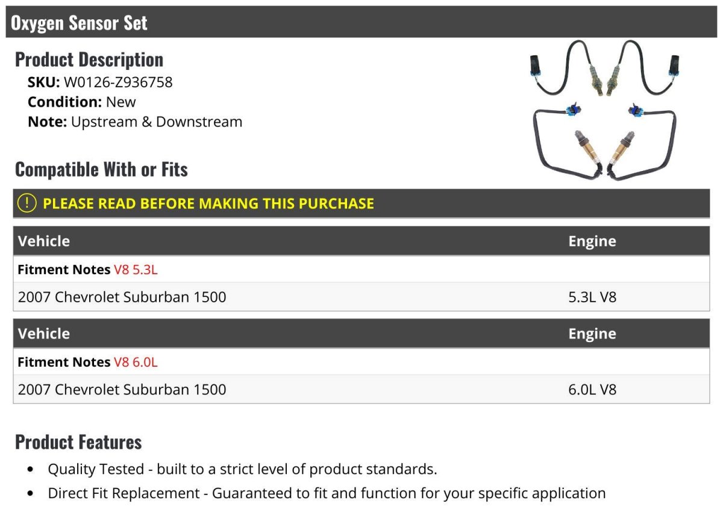This screenshot has width=723, height=530.
Task: Select the red V8 5.3L fitment note
Action: point(136,269)
